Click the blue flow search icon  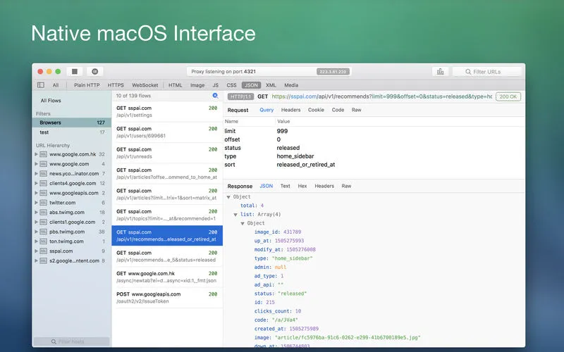[215, 96]
